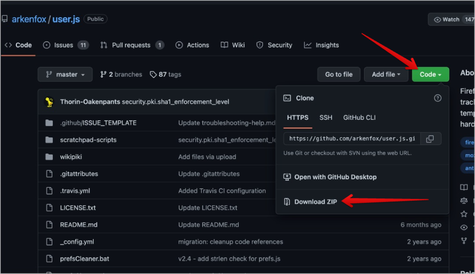Switch to the Code tab
Screen dimensions: 475x274
pyautogui.click(x=18, y=45)
